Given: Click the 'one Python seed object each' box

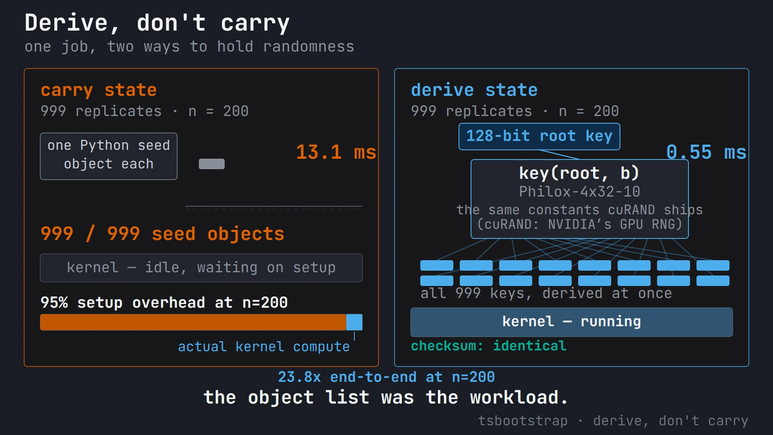Looking at the screenshot, I should coord(109,156).
